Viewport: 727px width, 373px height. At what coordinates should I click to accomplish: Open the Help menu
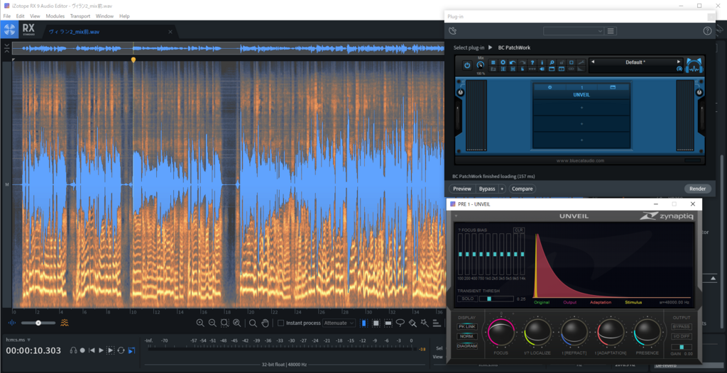click(x=124, y=16)
